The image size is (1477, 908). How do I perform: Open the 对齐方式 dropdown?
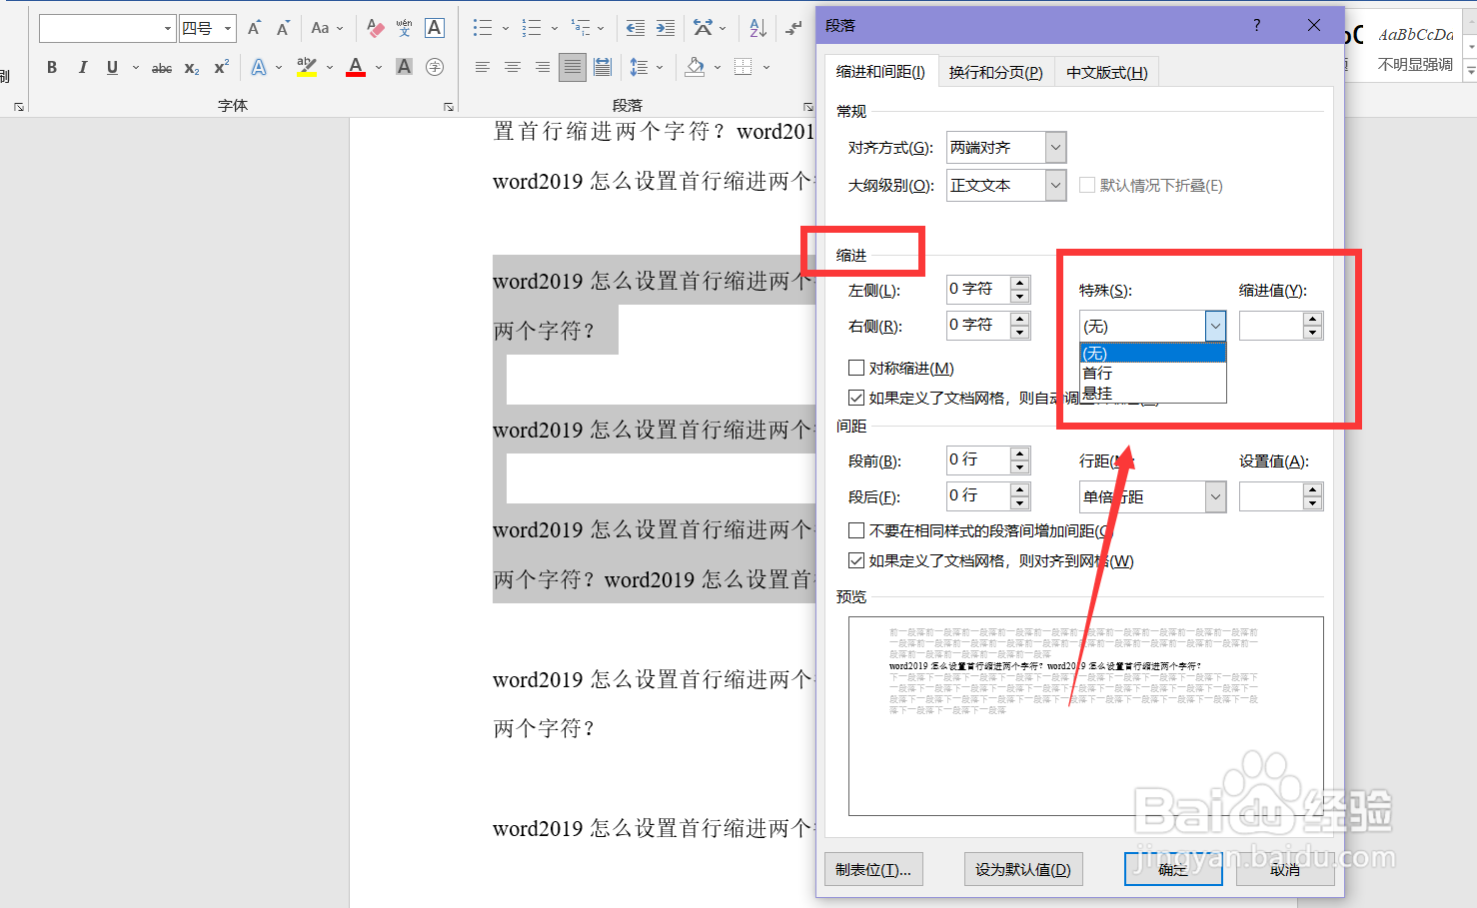click(1055, 147)
